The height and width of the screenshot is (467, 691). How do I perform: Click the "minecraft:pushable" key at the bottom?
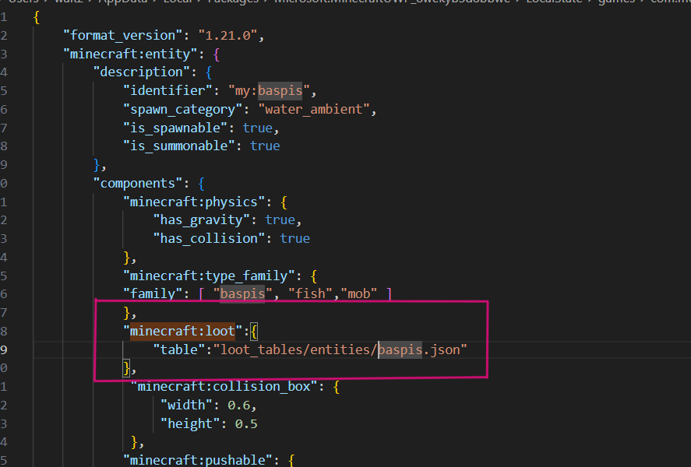(x=198, y=461)
